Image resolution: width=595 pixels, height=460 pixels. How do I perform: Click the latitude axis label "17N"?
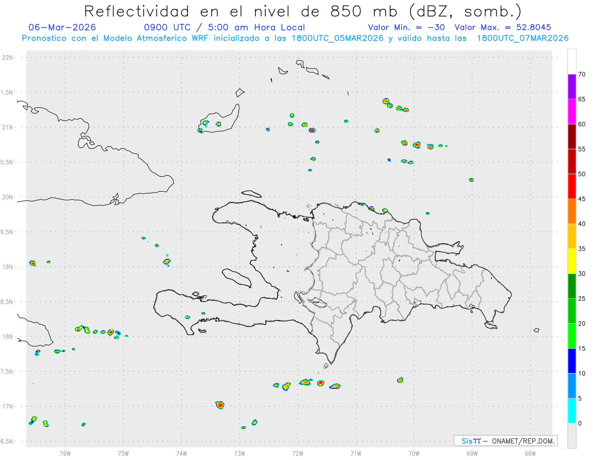tap(8, 406)
